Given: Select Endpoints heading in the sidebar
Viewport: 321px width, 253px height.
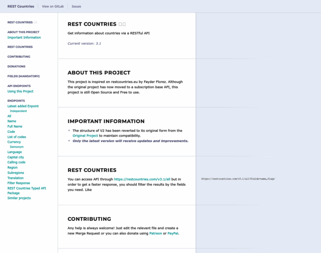Looking at the screenshot, I should coord(16,101).
